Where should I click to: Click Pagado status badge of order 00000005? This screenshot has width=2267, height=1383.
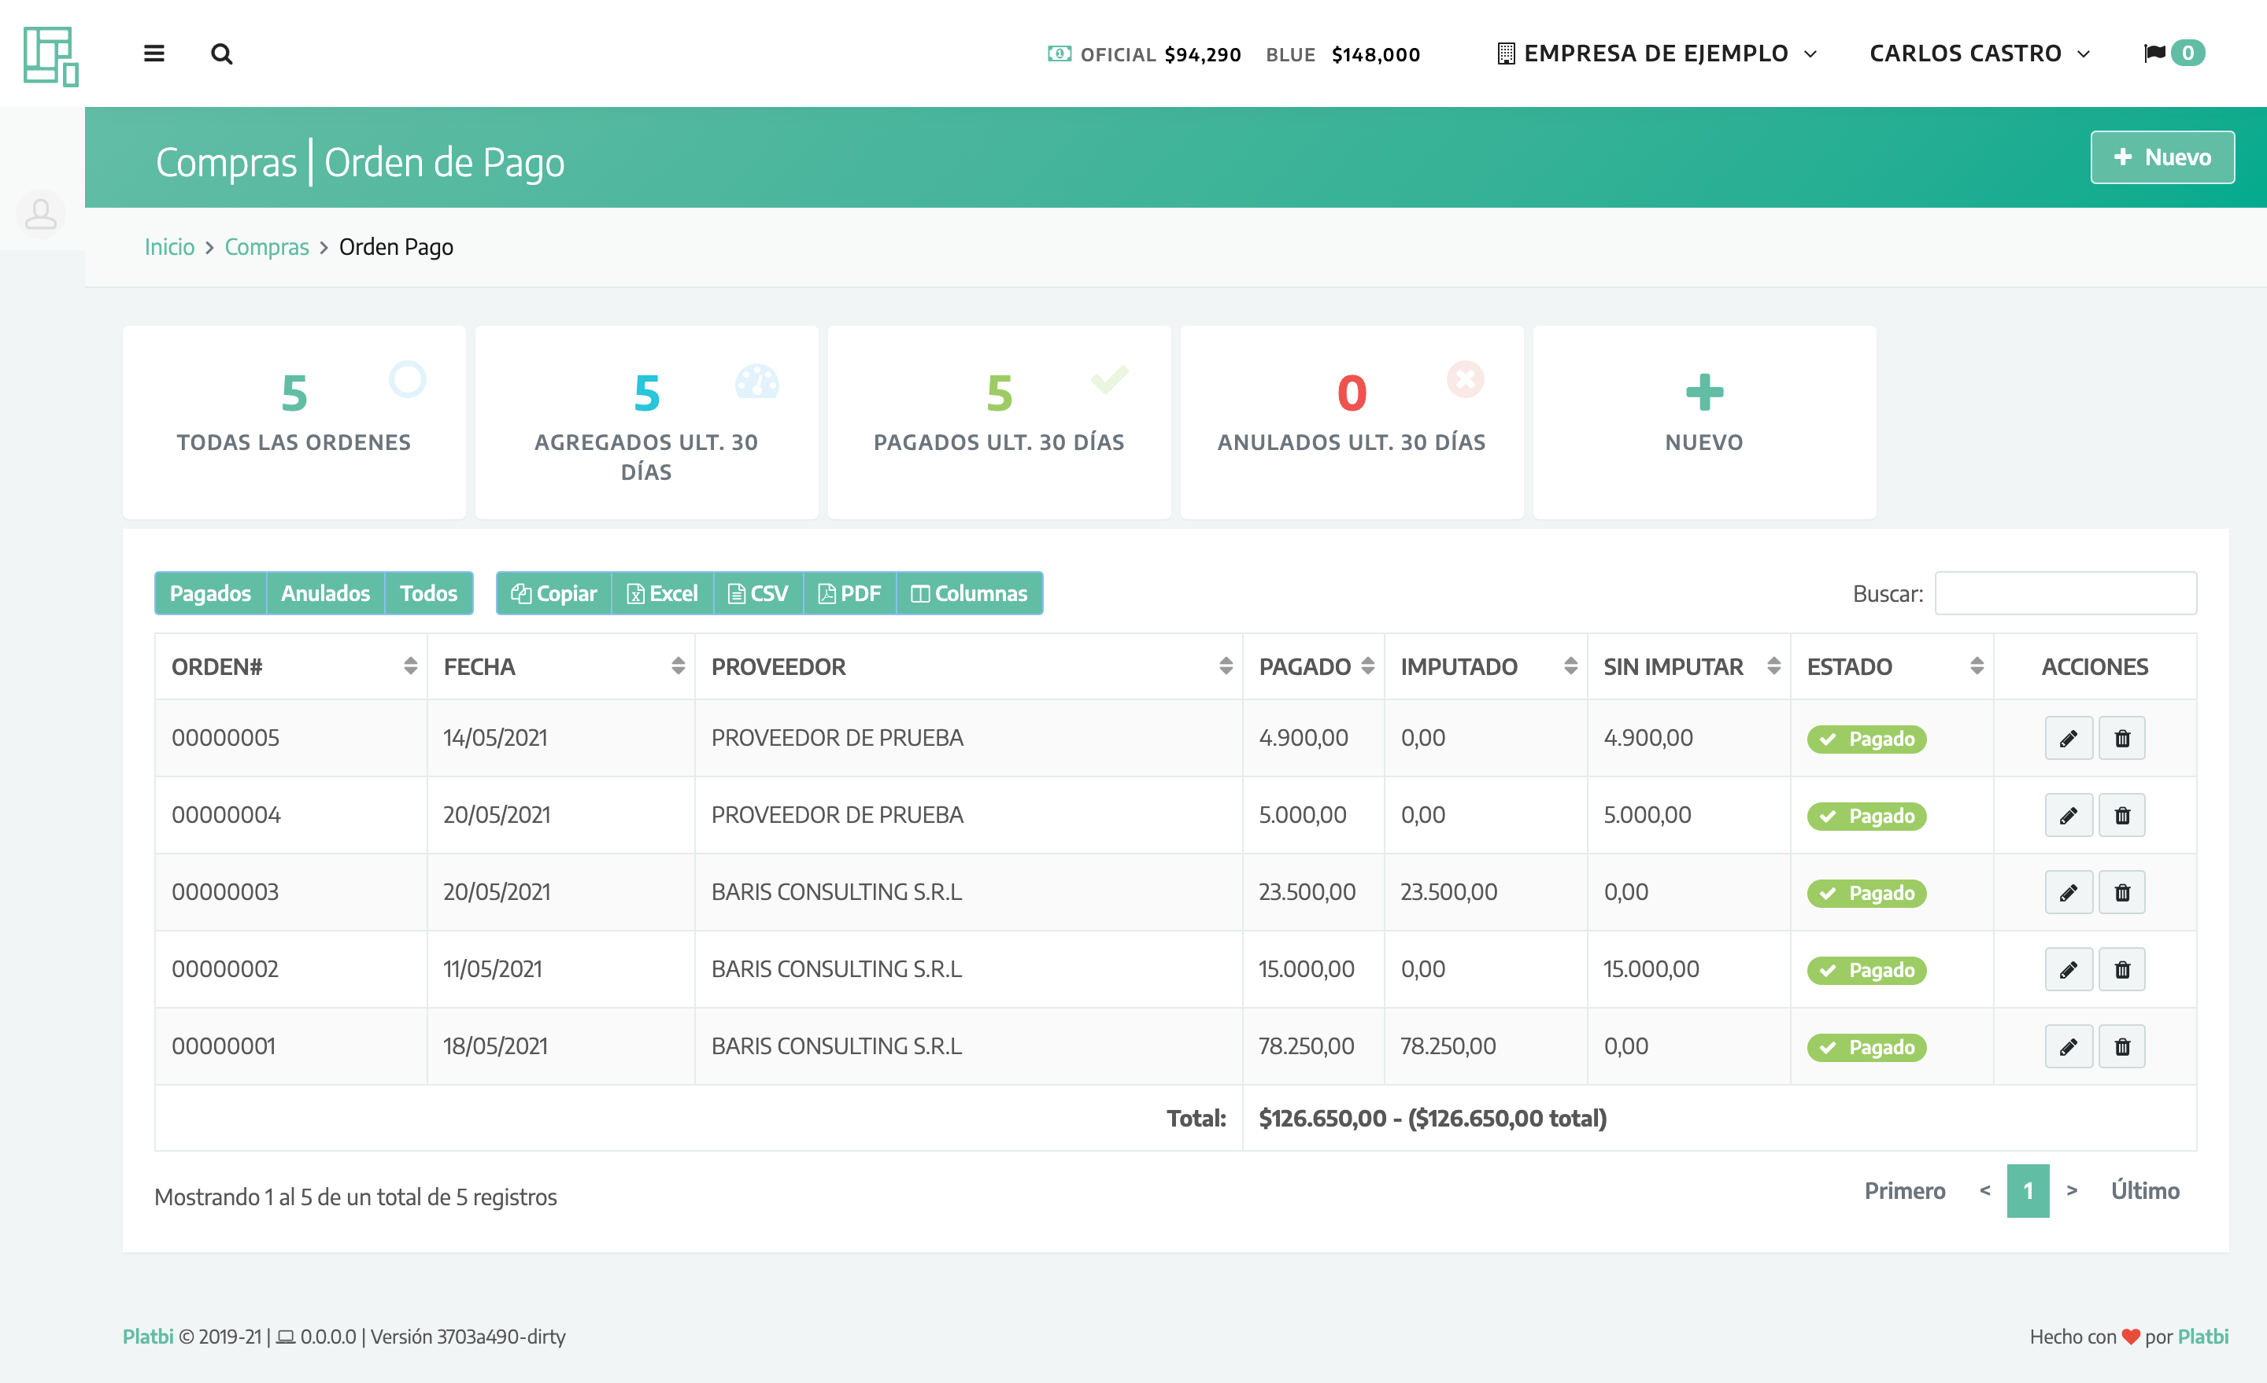click(1867, 739)
